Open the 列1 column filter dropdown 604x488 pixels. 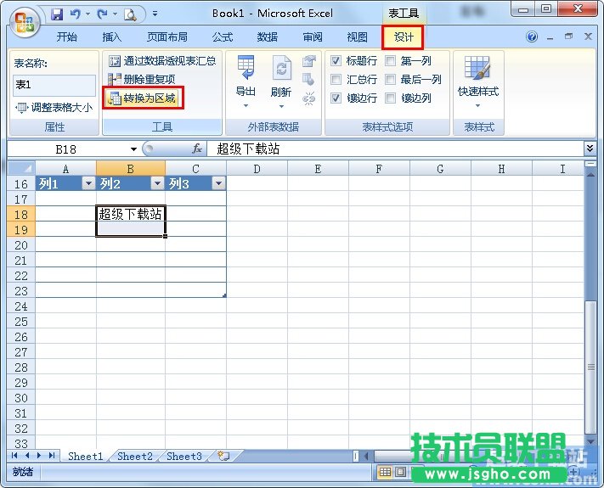pos(87,184)
